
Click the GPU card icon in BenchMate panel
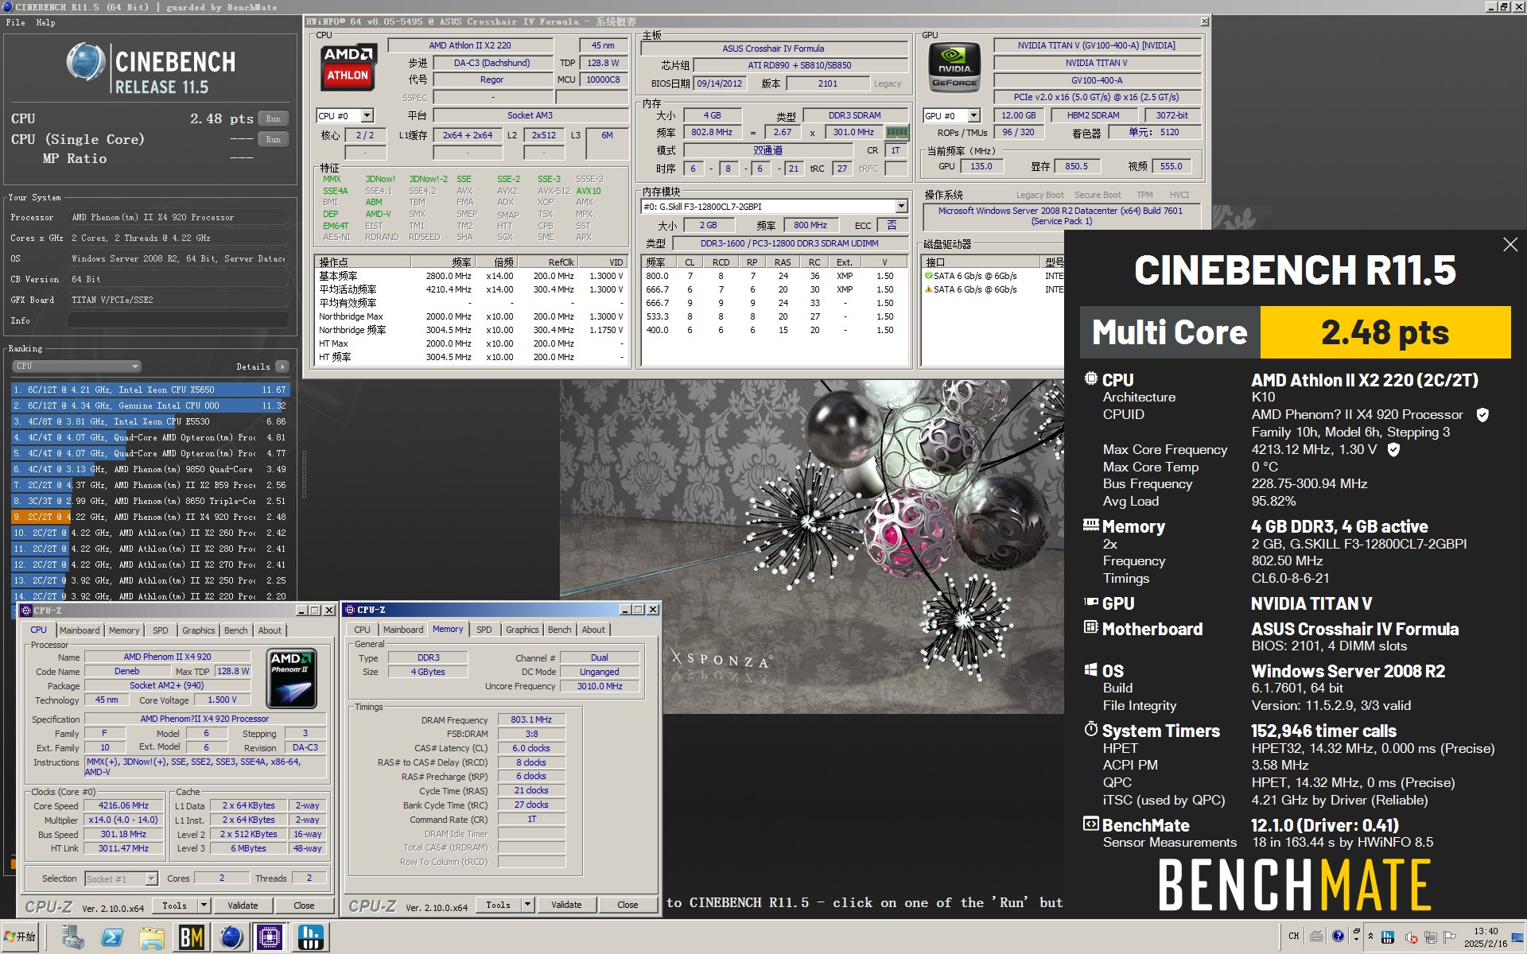(x=1091, y=603)
